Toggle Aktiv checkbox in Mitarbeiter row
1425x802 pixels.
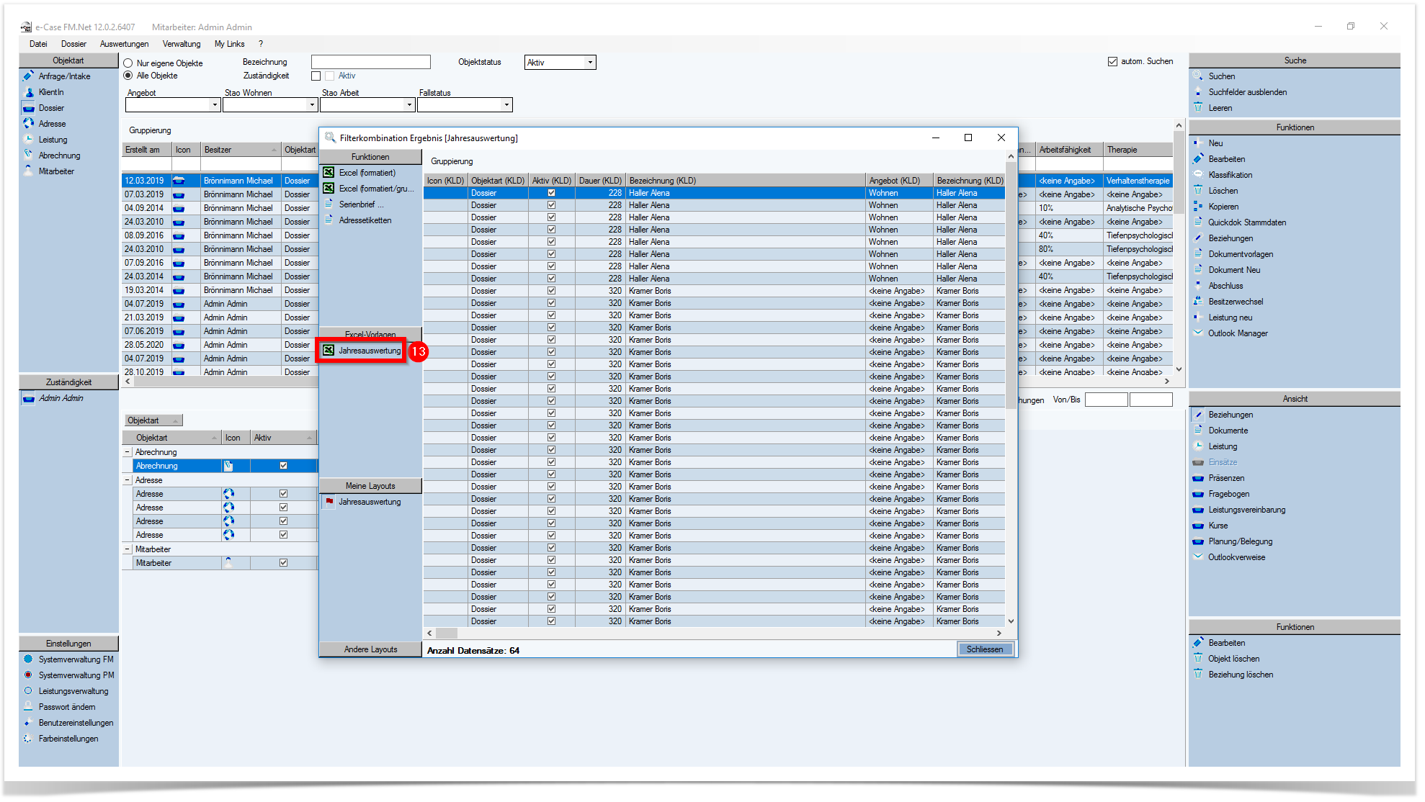click(284, 563)
